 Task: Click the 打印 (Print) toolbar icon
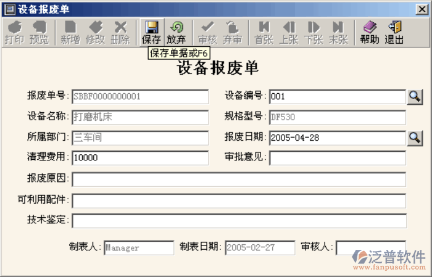coord(14,32)
